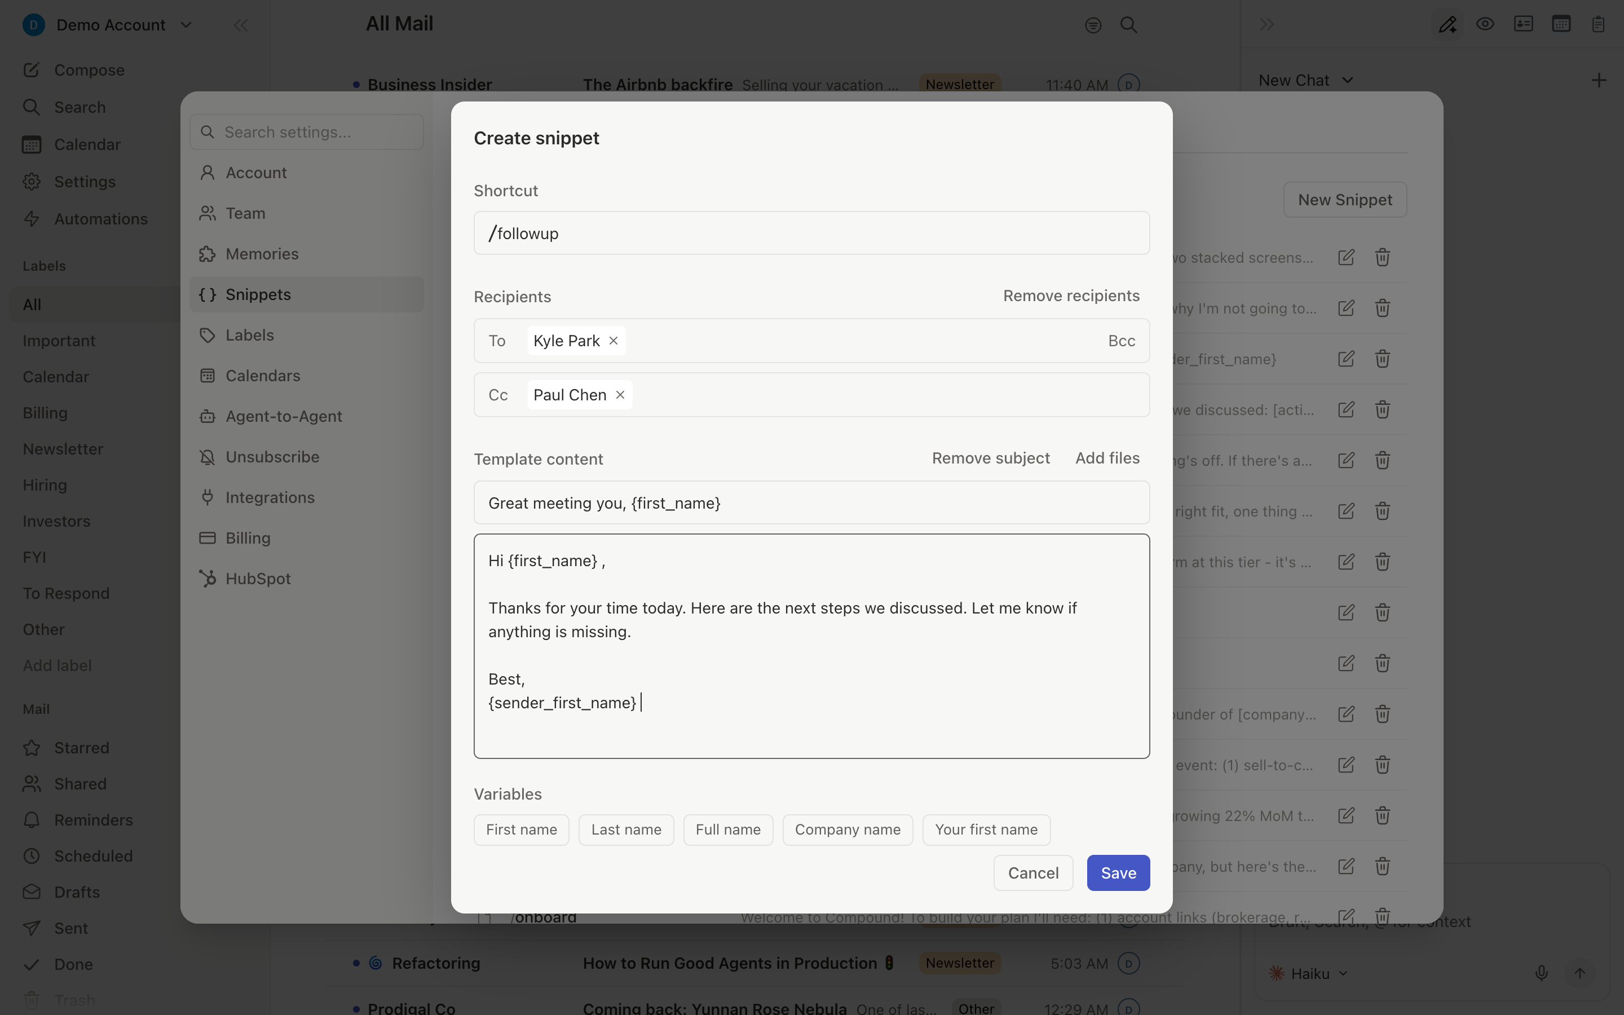This screenshot has width=1624, height=1015.
Task: Open Integrations settings
Action: [x=307, y=497]
